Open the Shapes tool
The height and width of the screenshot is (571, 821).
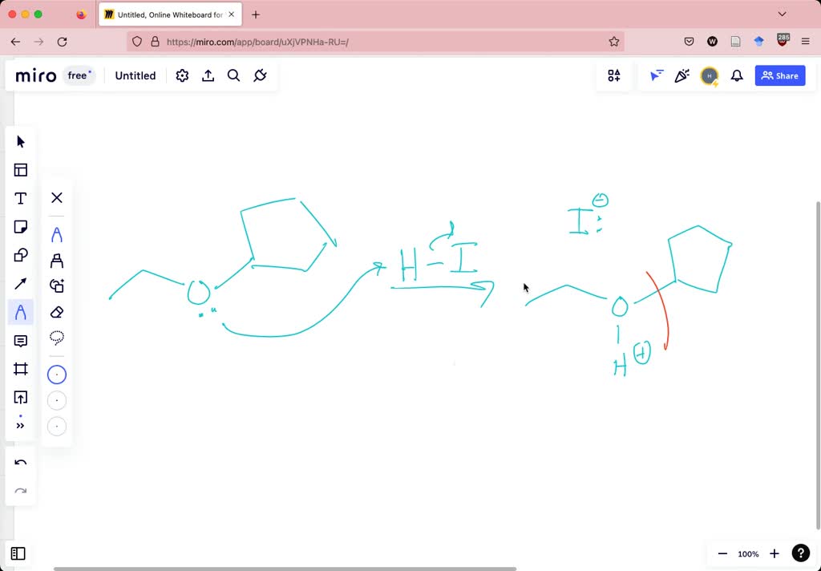coord(20,255)
